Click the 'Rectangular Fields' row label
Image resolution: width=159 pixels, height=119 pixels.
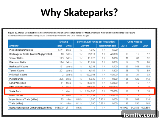[x=31, y=54]
